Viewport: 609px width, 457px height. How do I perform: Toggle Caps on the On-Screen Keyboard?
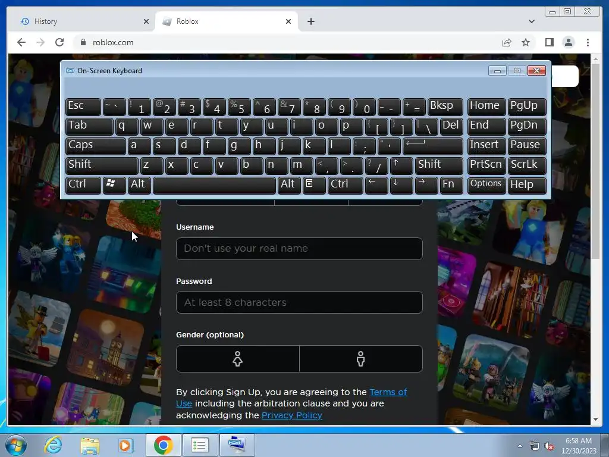point(96,146)
